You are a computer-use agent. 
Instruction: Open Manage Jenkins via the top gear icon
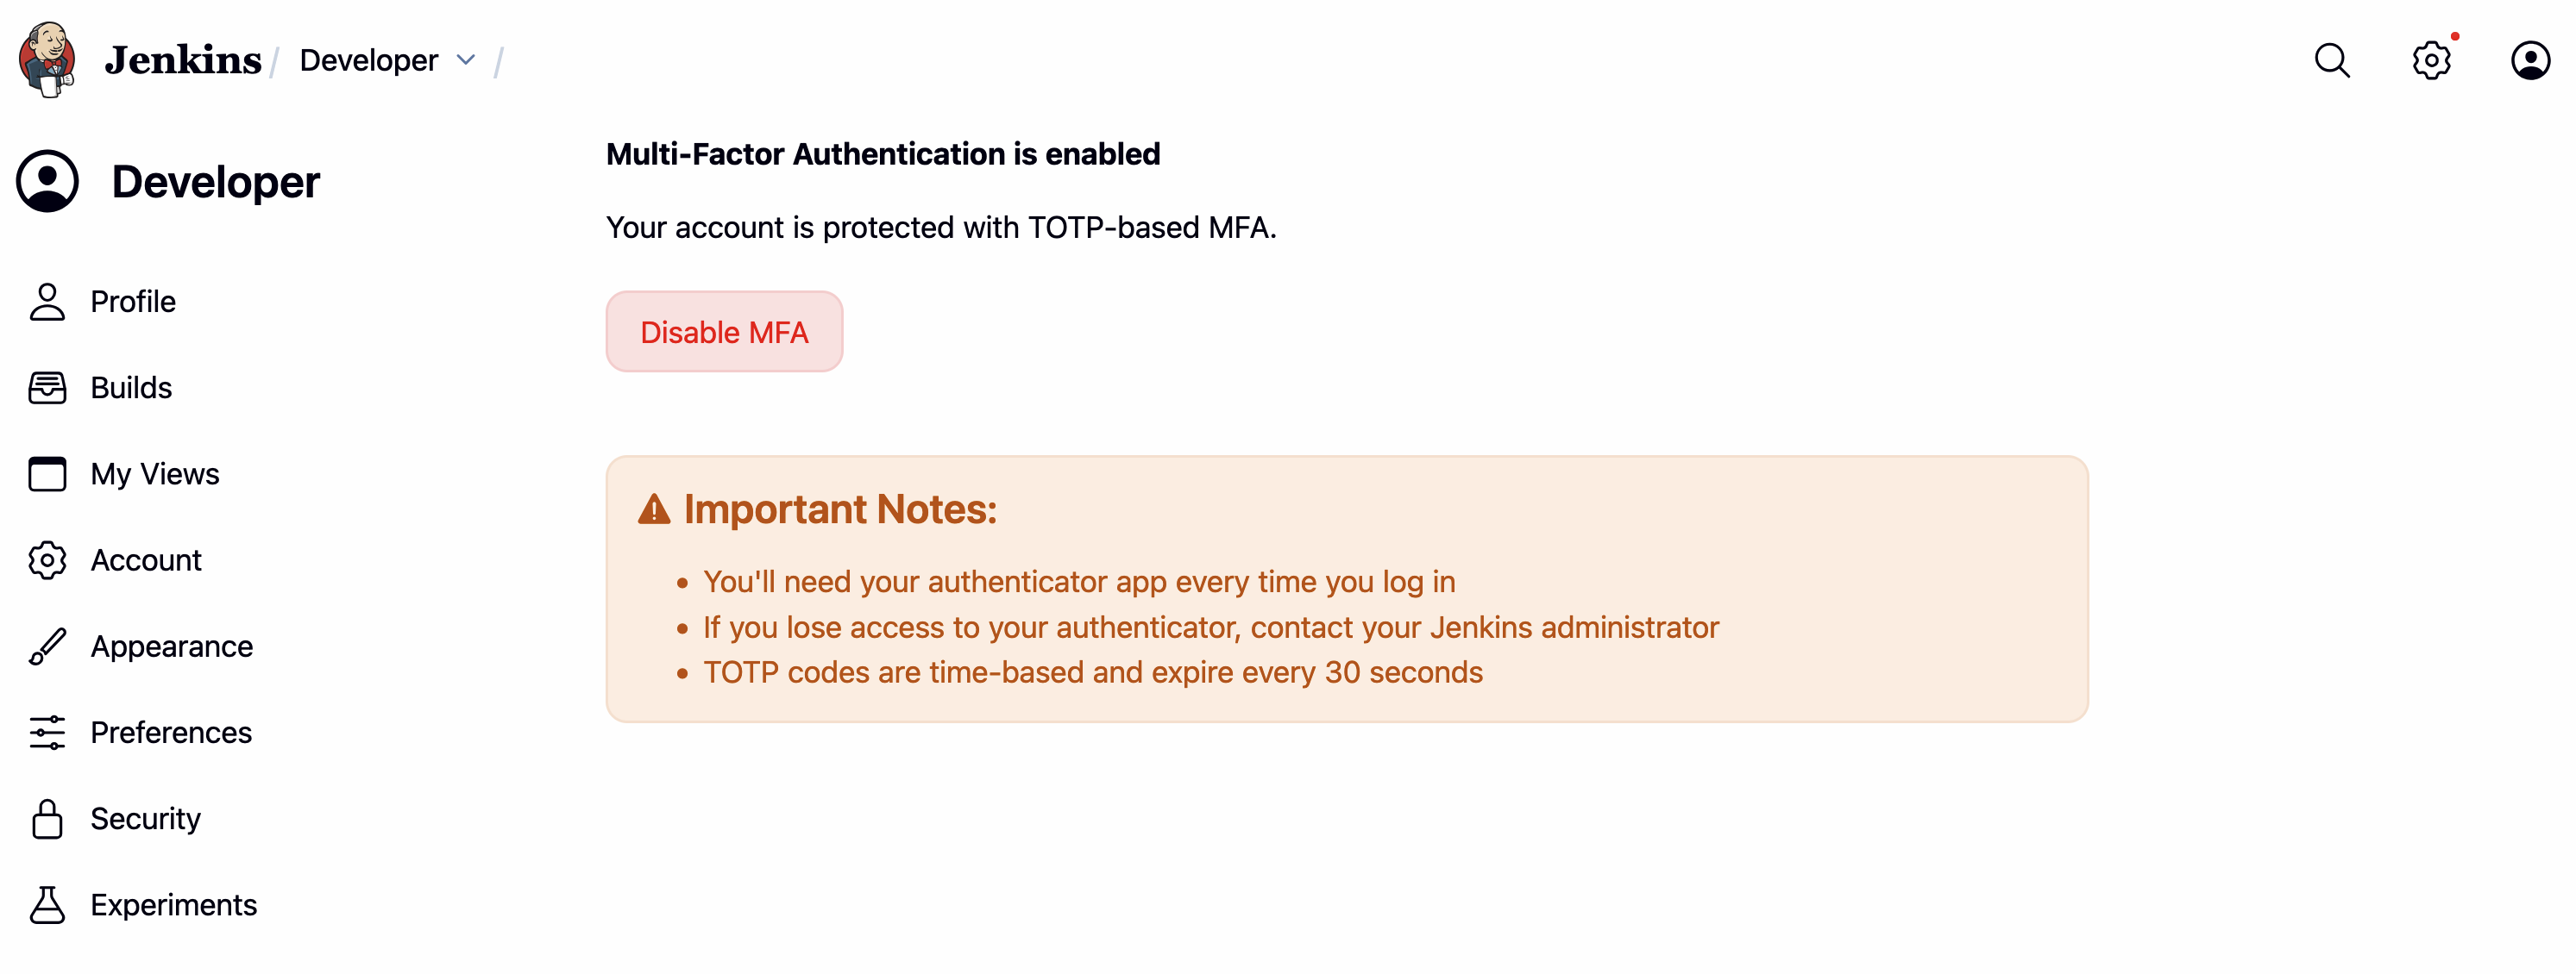click(x=2432, y=60)
